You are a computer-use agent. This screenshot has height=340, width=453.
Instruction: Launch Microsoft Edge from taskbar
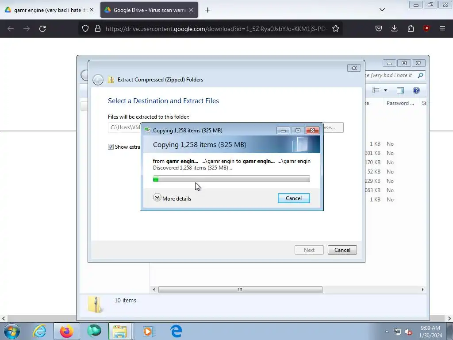(x=176, y=331)
